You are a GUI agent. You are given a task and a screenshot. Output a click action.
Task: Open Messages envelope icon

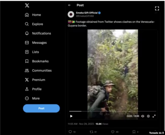point(27,43)
